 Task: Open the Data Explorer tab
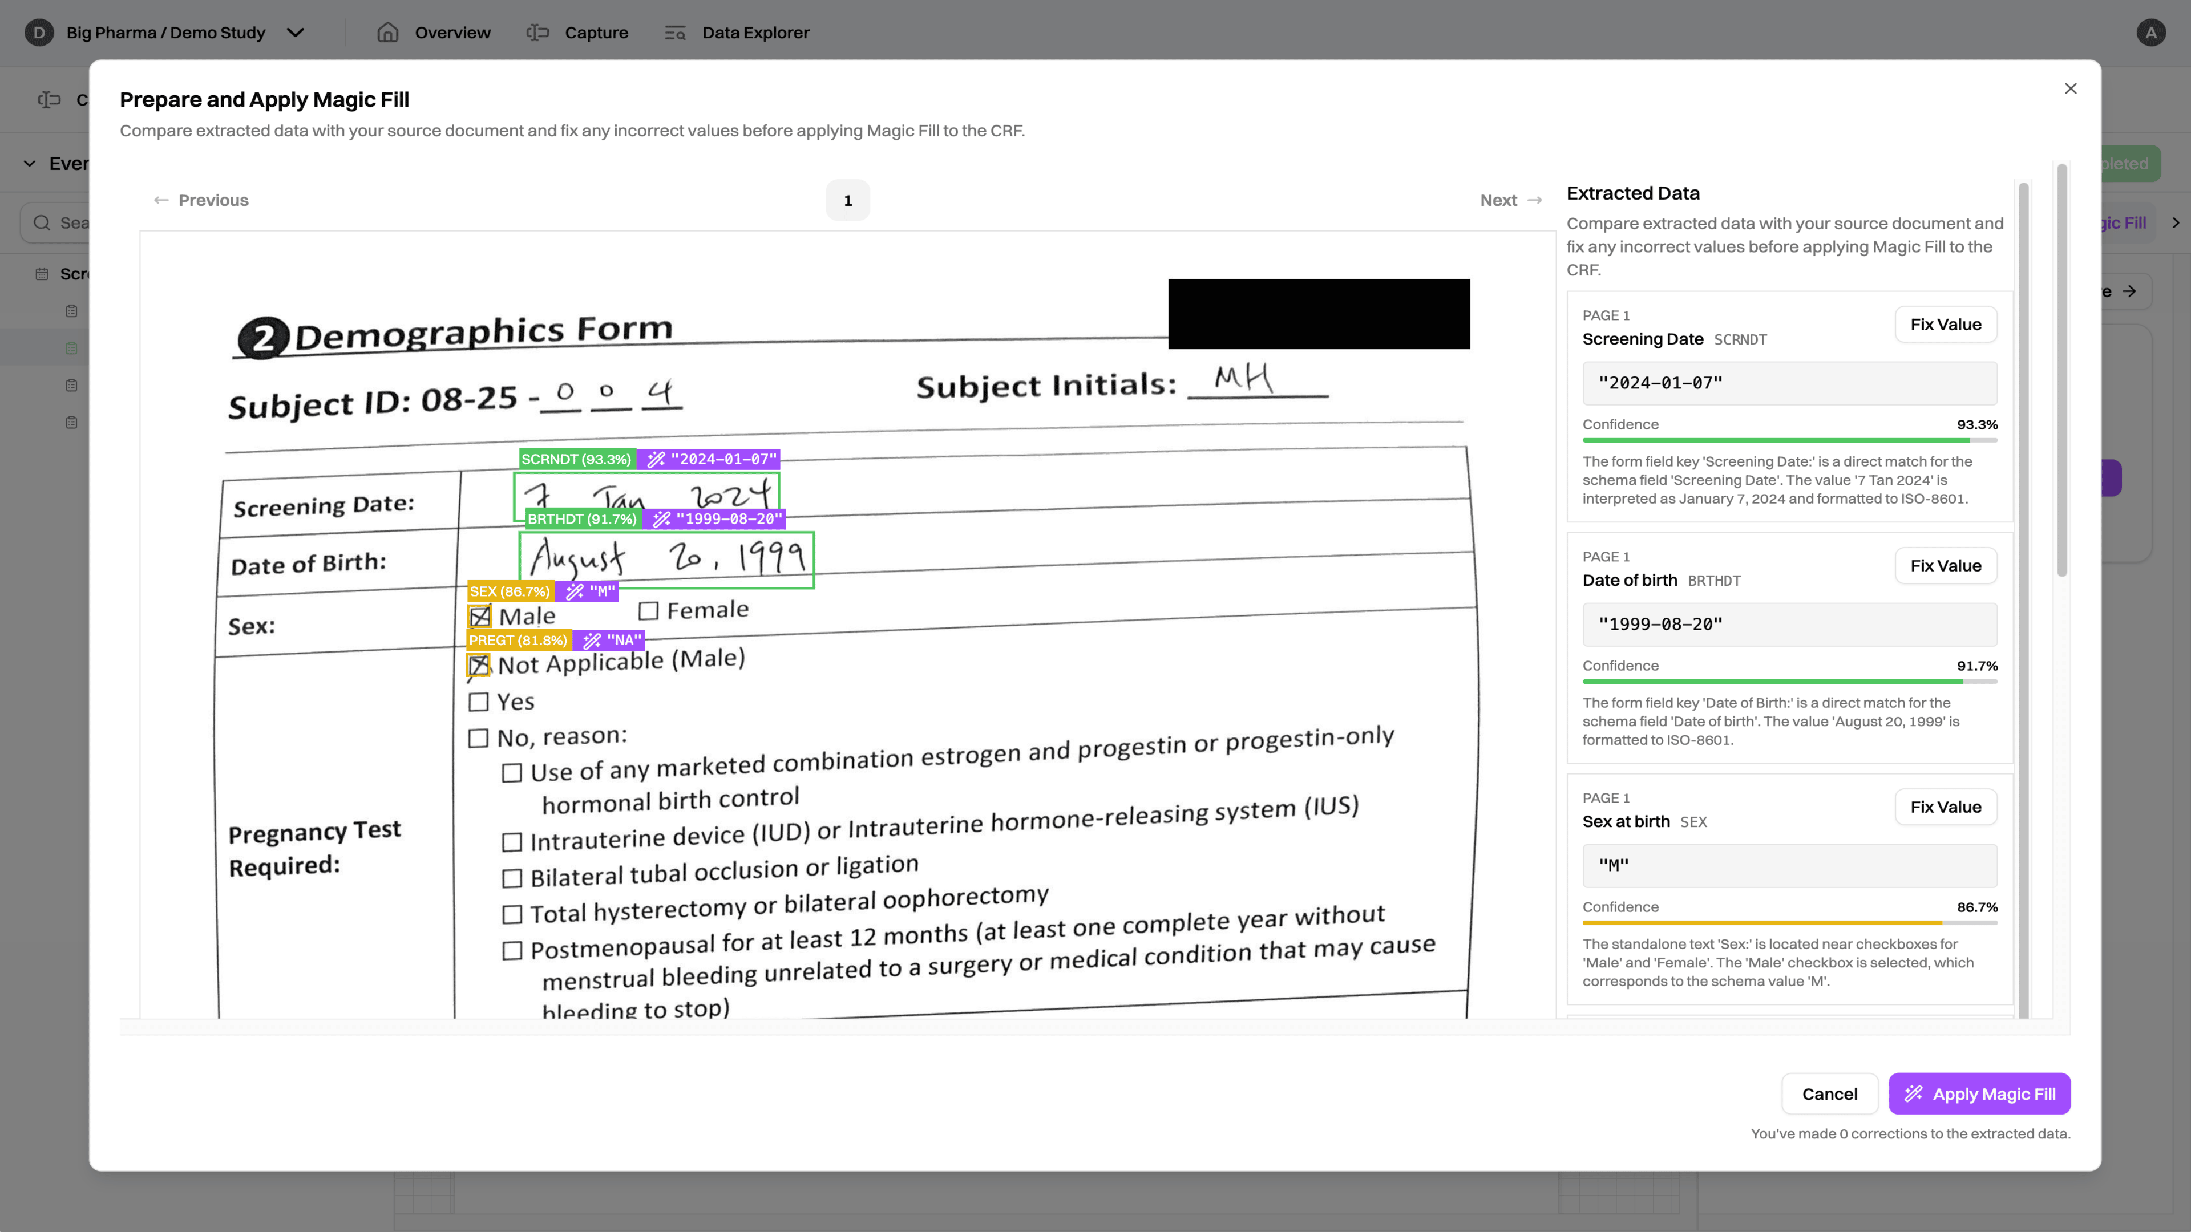[755, 33]
